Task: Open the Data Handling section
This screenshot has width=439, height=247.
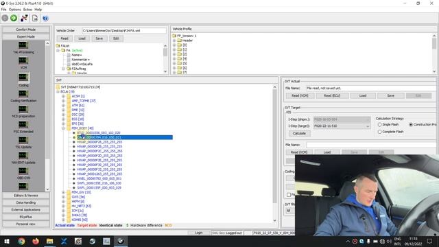Action: coord(26,202)
